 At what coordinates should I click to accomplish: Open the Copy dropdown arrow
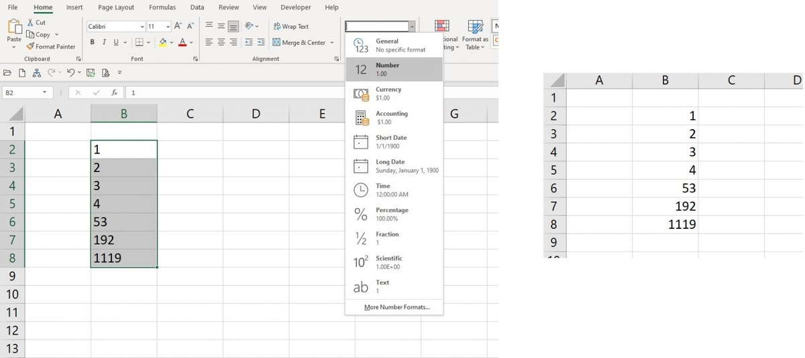(x=56, y=35)
